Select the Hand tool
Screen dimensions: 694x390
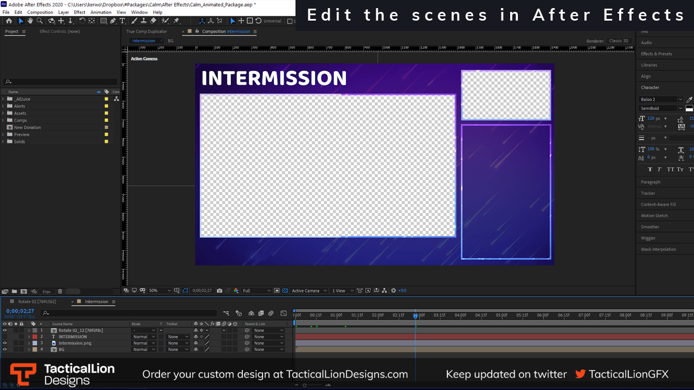point(30,21)
